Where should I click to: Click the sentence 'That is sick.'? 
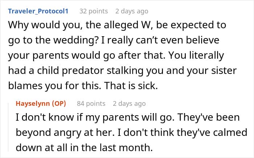(x=131, y=86)
